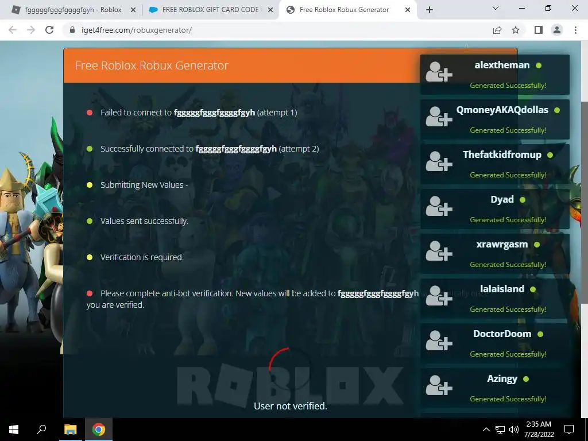The height and width of the screenshot is (441, 588).
Task: Open the volume control tray icon
Action: (x=514, y=430)
